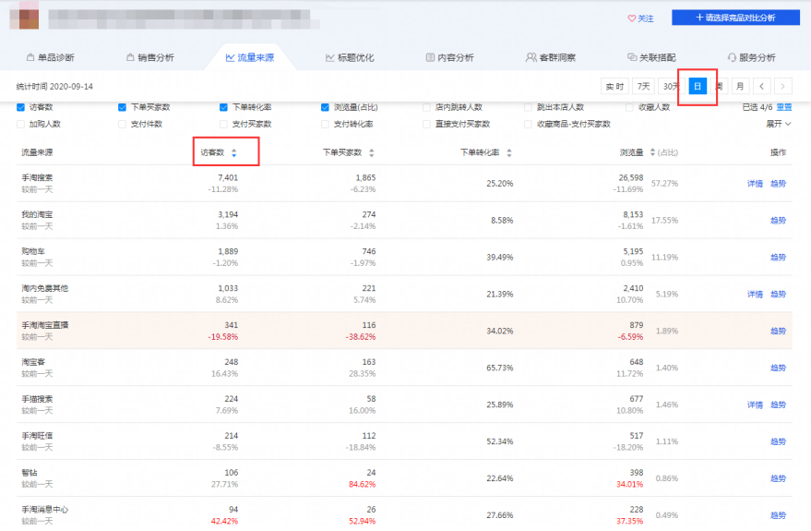Screen dimensions: 811x531
Task: Open 趋势 for 手淘淘宝直播 row
Action: coord(778,332)
